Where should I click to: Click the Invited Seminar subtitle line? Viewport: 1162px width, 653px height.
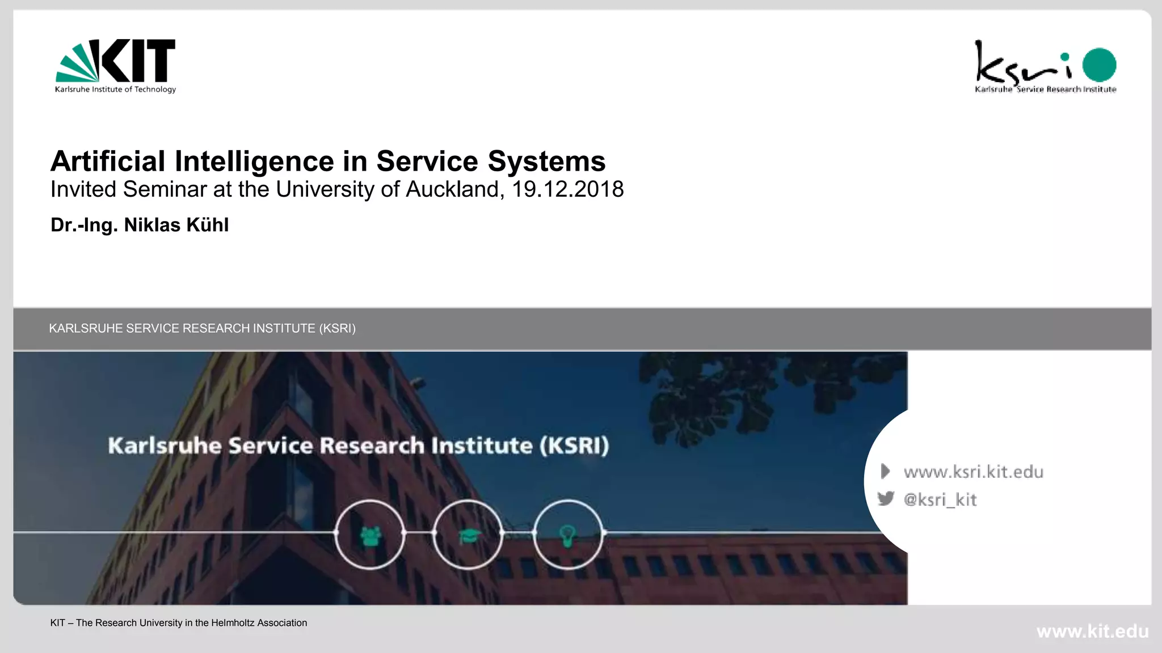337,189
